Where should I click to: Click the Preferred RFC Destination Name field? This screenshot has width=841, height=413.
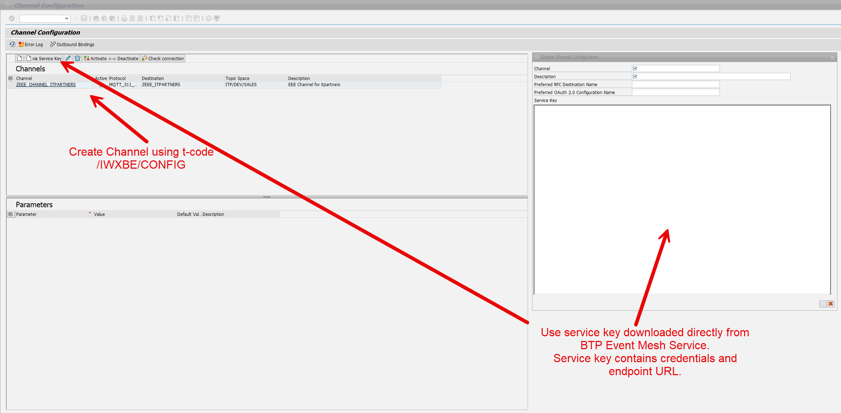676,84
